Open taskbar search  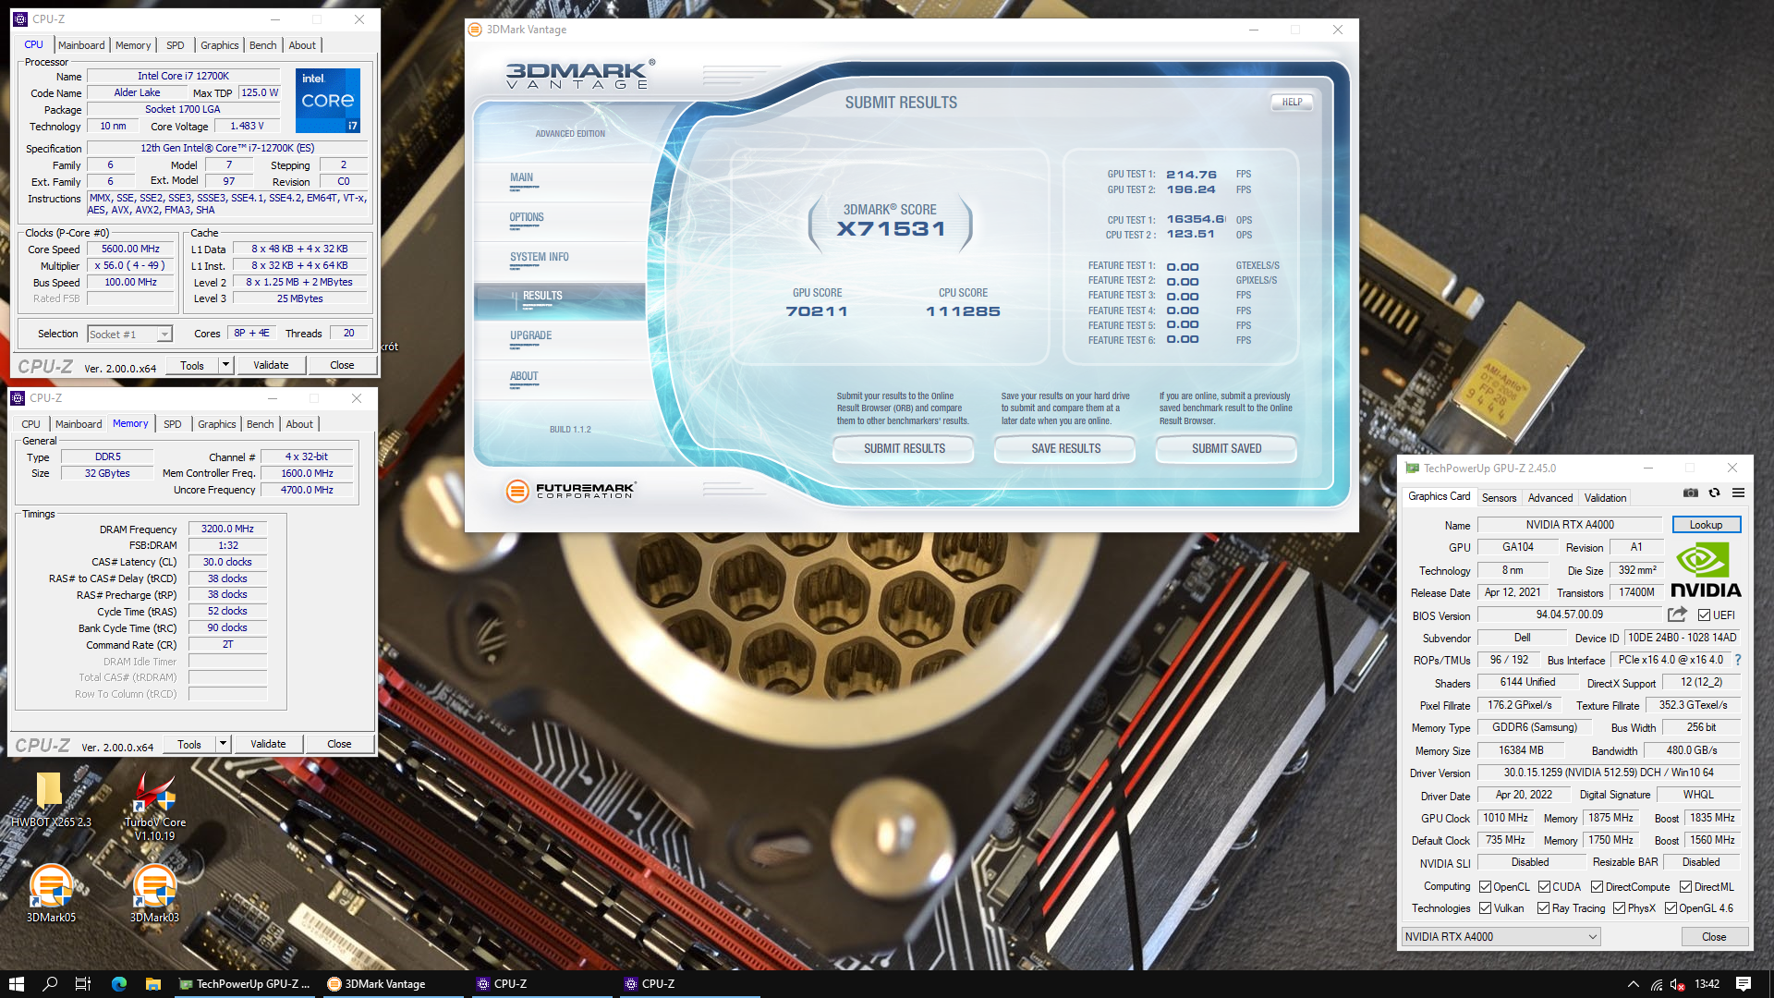(50, 984)
